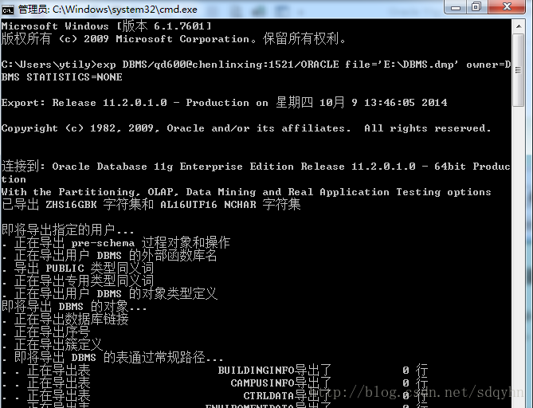The image size is (533, 408).
Task: Close the cmd.exe window
Action: coord(507,7)
